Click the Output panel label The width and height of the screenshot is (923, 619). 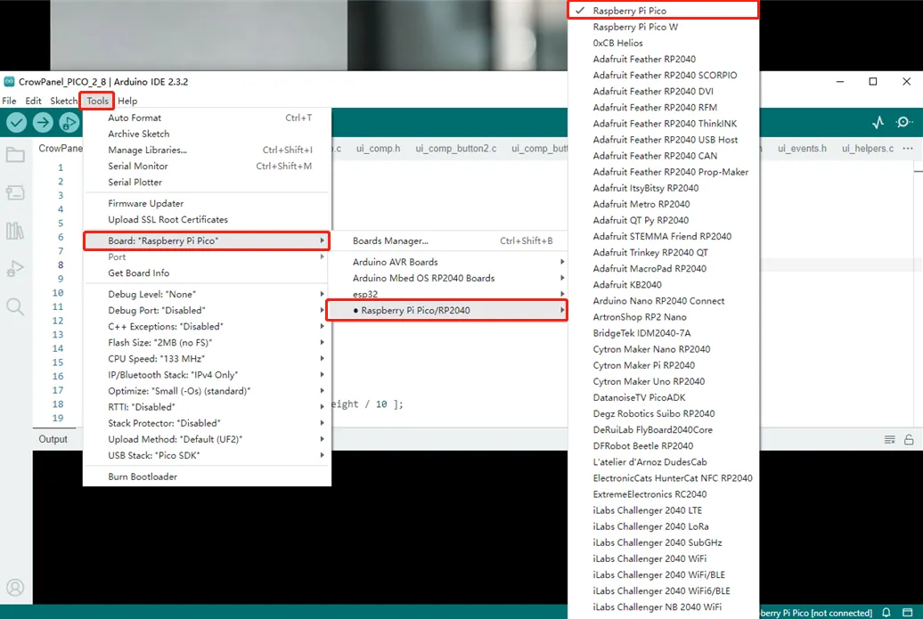coord(53,439)
